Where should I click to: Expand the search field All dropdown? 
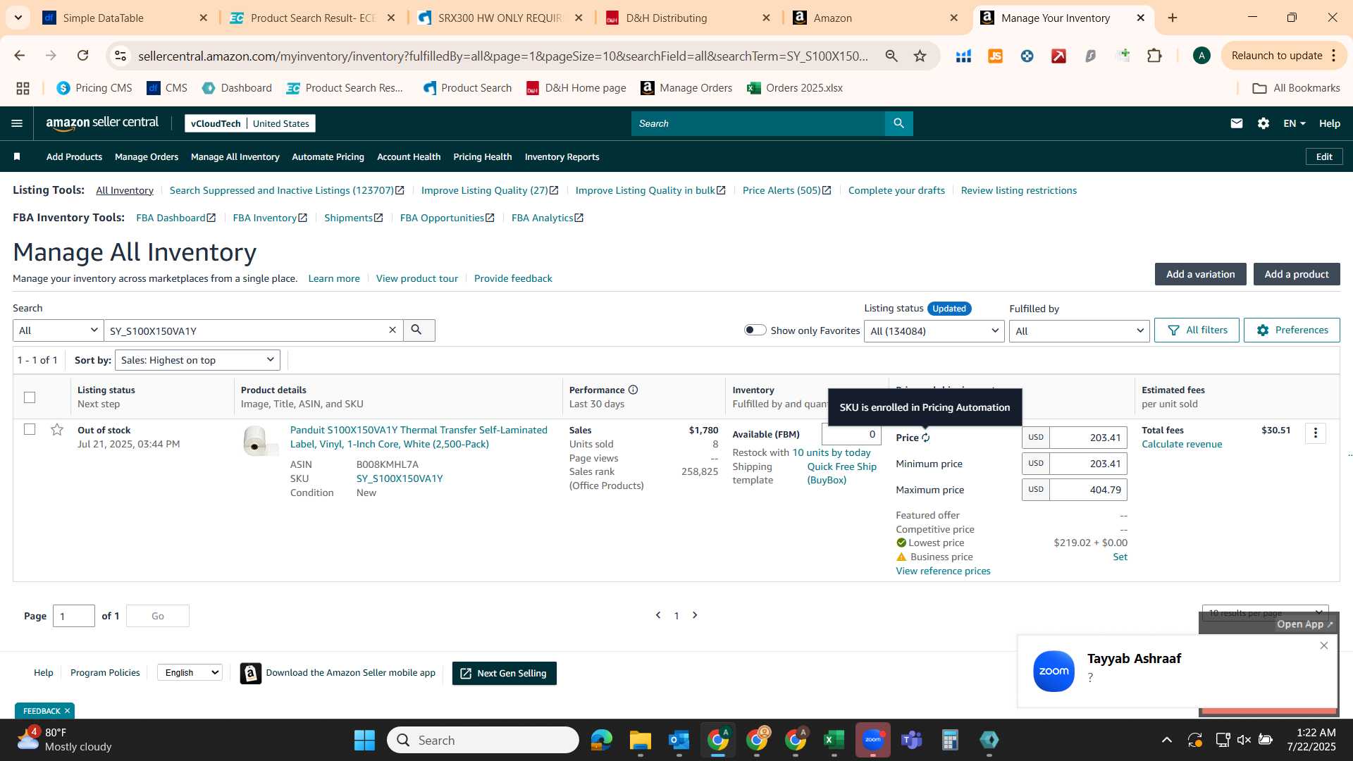point(58,330)
